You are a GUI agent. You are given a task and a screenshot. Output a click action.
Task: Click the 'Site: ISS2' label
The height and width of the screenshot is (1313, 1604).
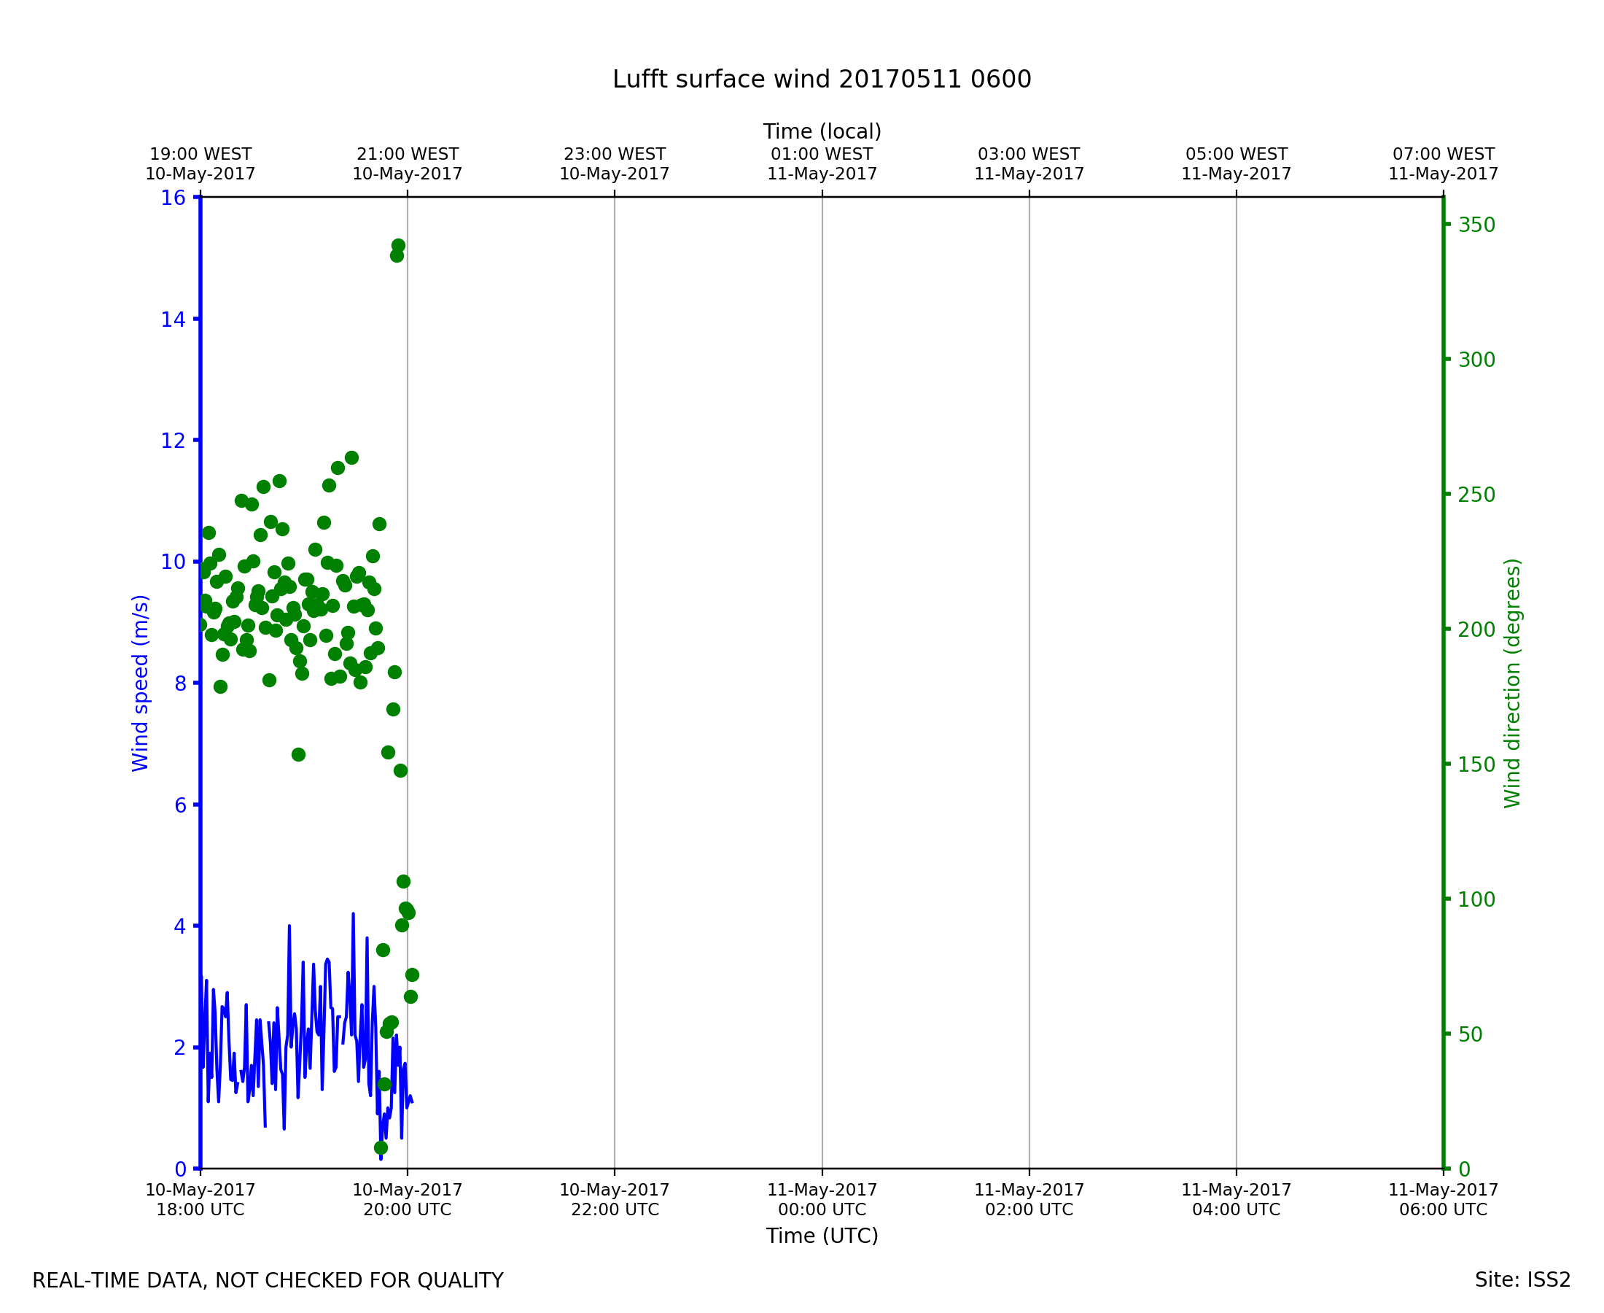click(x=1522, y=1280)
